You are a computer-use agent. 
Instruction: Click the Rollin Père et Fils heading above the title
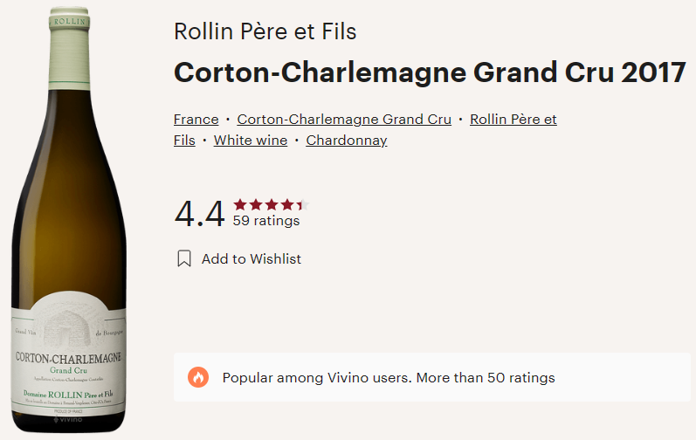[265, 31]
